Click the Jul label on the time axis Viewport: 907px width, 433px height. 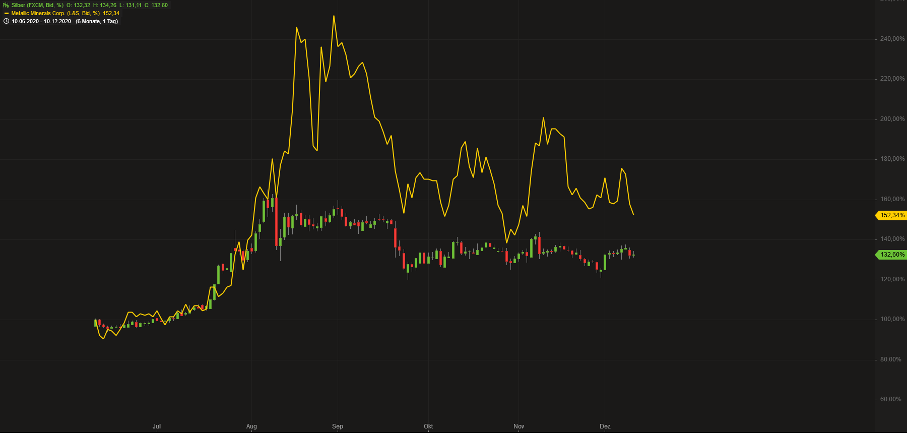pyautogui.click(x=157, y=426)
